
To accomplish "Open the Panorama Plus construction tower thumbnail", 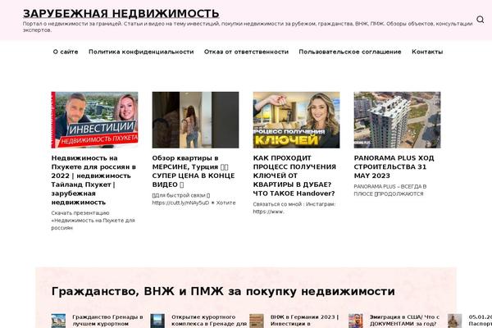I will coord(397,120).
